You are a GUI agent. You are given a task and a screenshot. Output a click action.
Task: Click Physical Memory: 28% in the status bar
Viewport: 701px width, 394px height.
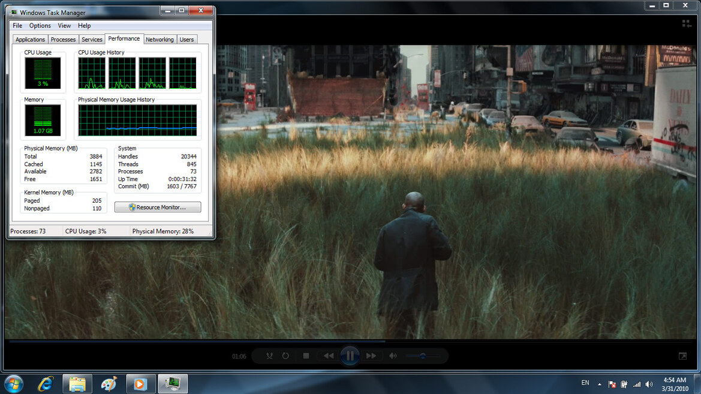163,231
